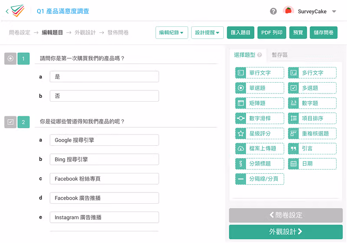Go to 外觀設計 breadcrumb step

pyautogui.click(x=85, y=32)
